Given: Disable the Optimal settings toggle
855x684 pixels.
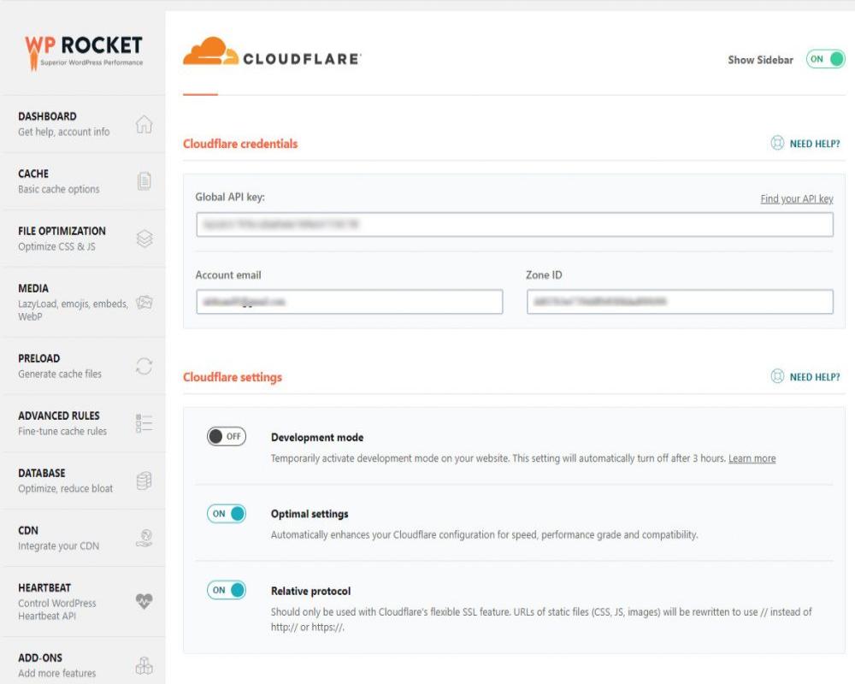Looking at the screenshot, I should tap(226, 514).
